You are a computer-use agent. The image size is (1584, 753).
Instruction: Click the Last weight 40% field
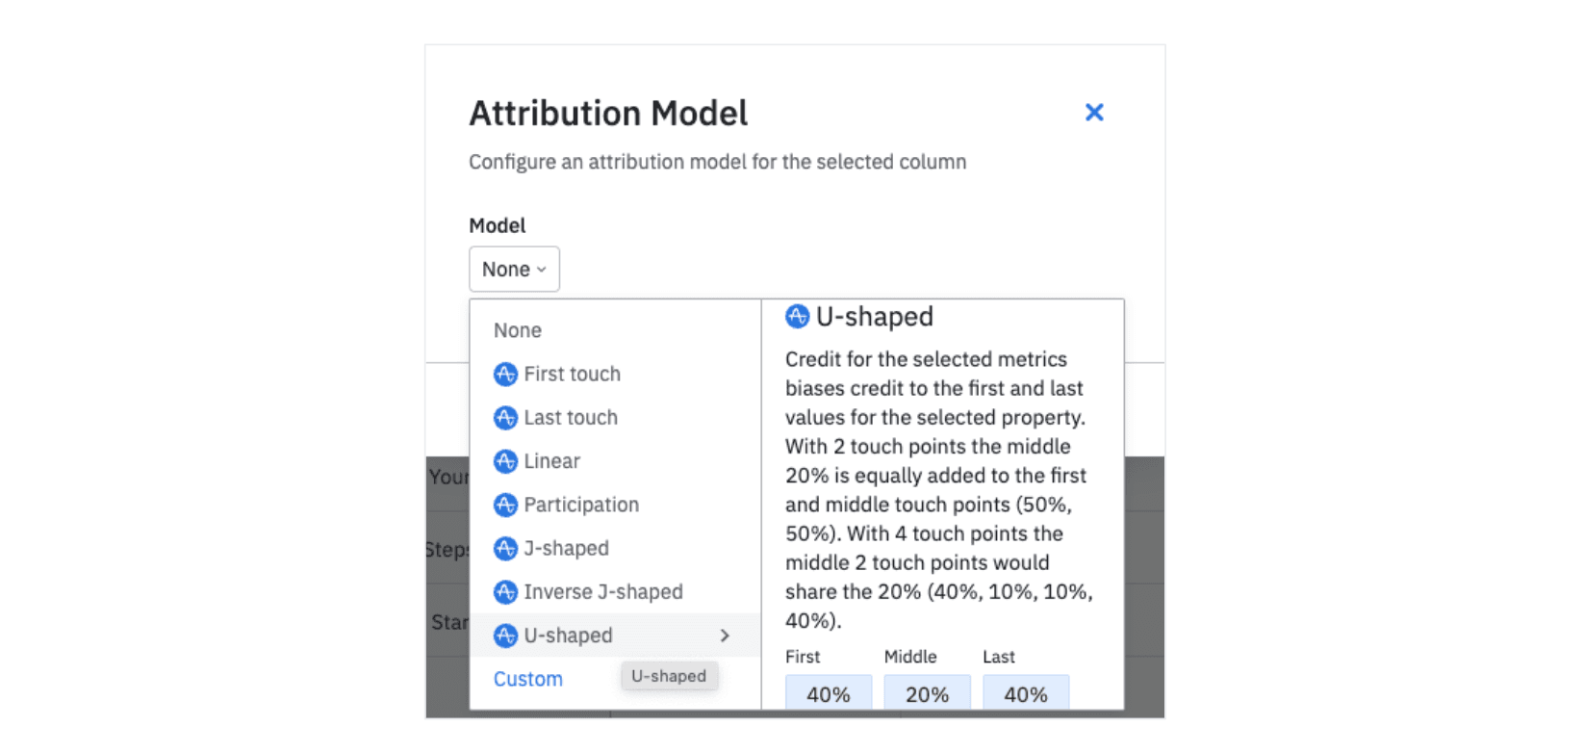point(1026,693)
